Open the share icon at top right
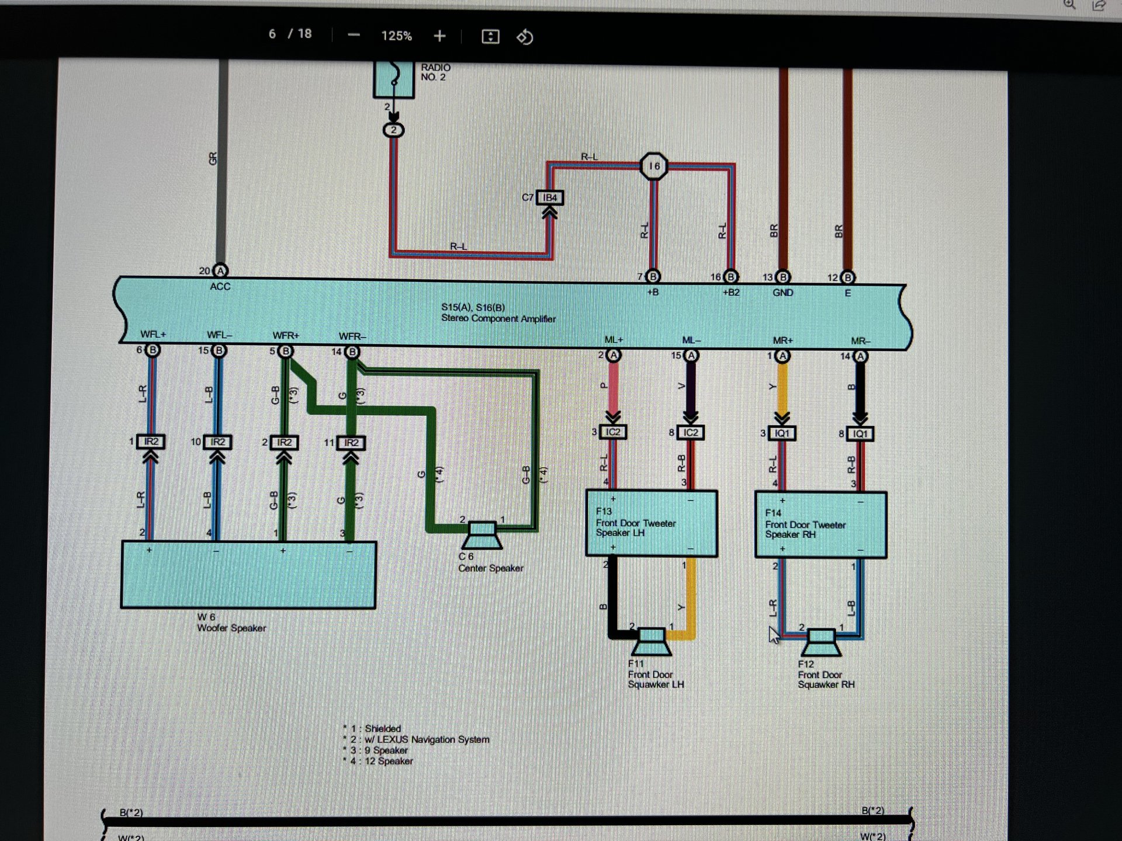 tap(1099, 5)
